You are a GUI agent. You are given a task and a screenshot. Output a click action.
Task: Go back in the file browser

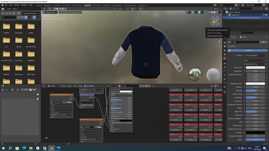coord(3,13)
